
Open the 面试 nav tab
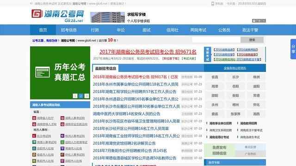click(147, 30)
